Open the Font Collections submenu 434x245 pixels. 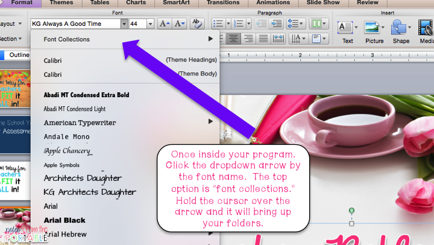[x=125, y=39]
